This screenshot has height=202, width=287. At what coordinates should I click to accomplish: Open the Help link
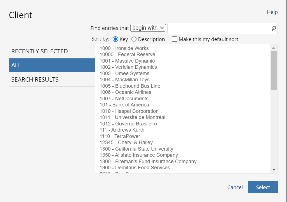click(x=272, y=12)
